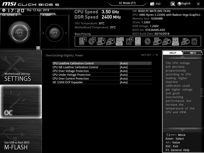Open Motherboard SETTINGS section
Viewport: 204px width, 153px height.
click(21, 67)
